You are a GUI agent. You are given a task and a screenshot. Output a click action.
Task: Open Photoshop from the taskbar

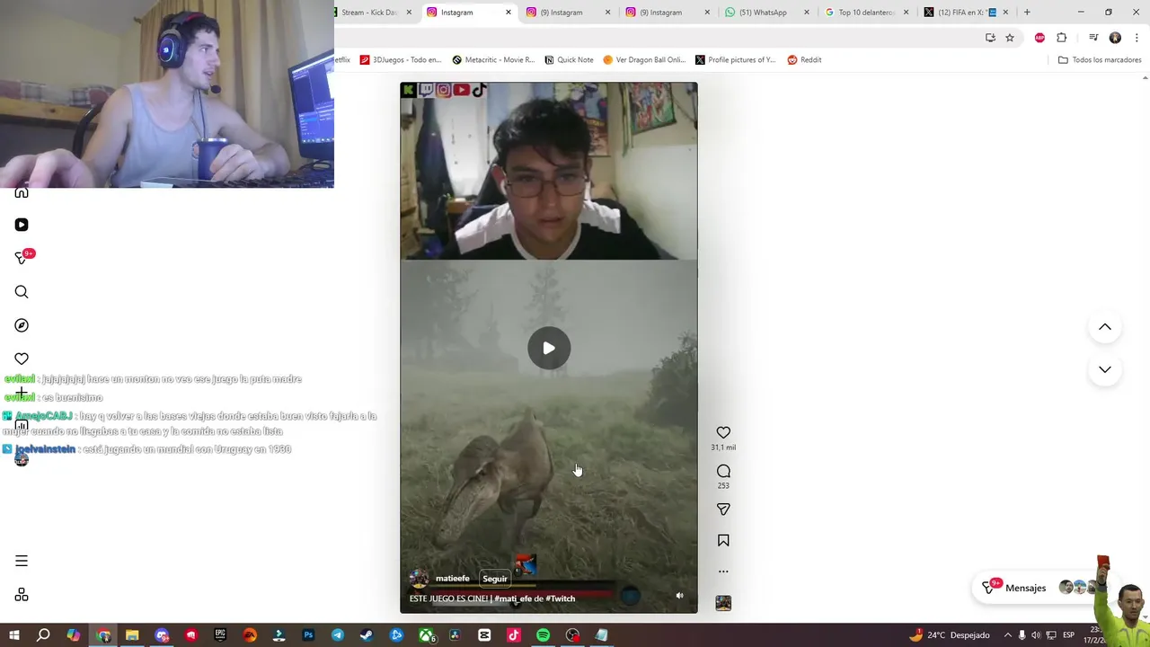[x=308, y=635]
